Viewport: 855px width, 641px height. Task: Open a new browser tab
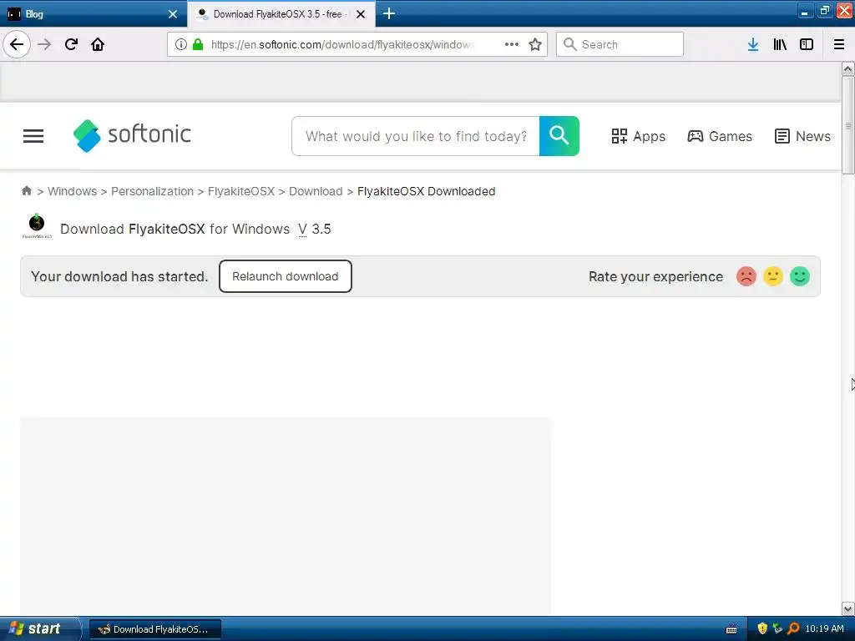(389, 13)
